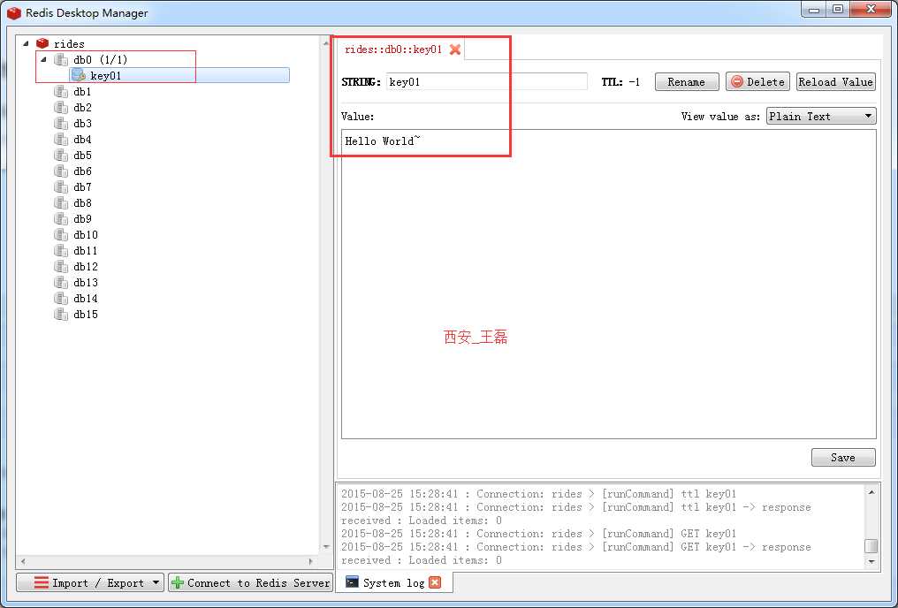The width and height of the screenshot is (898, 608).
Task: Select the db7 tree row label
Action: (82, 187)
